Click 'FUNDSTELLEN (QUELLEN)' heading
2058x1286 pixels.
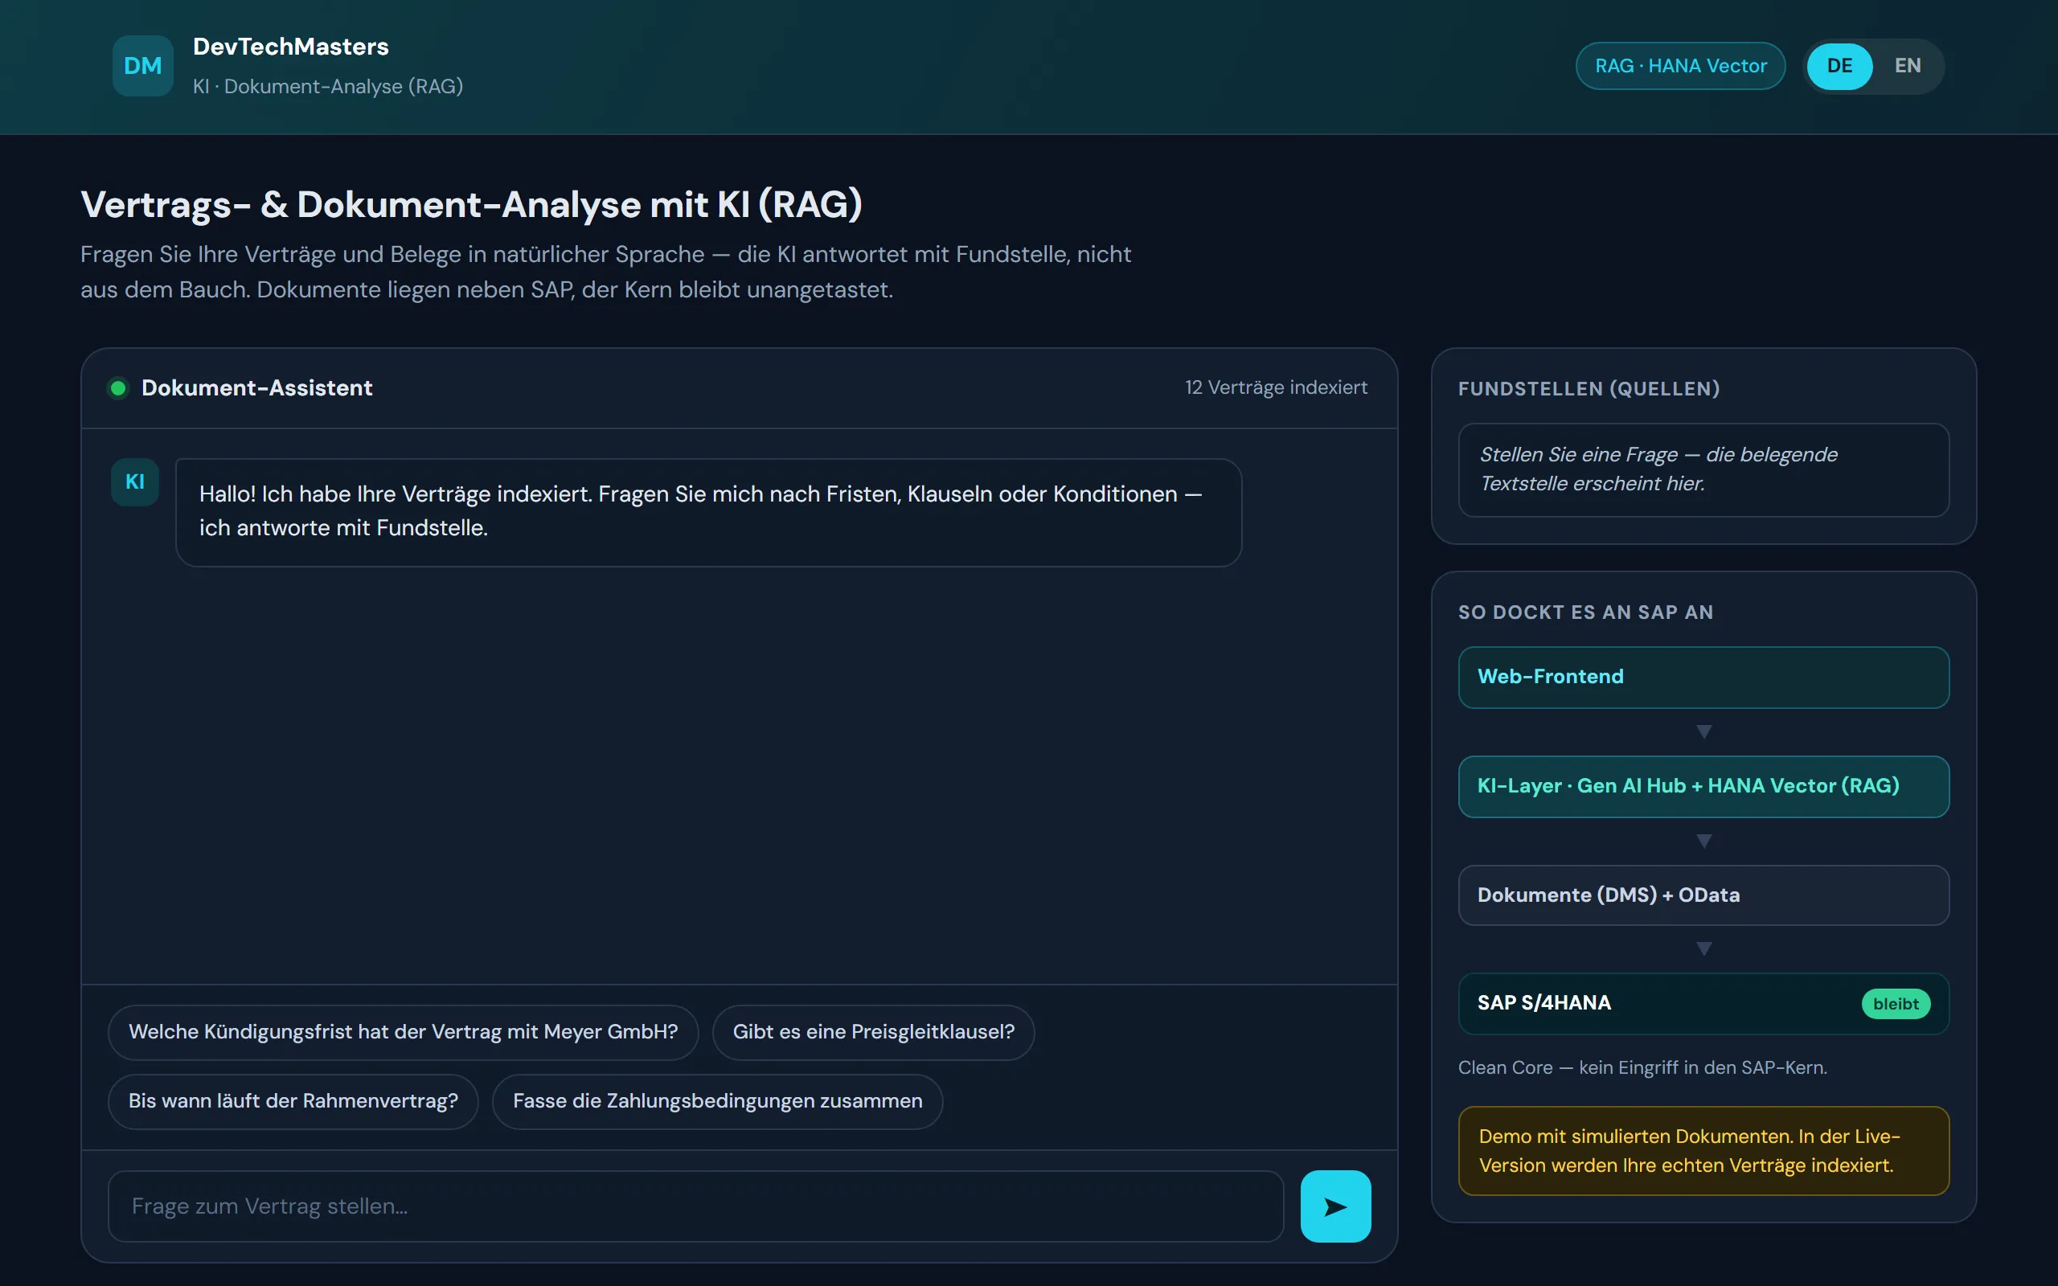tap(1589, 389)
